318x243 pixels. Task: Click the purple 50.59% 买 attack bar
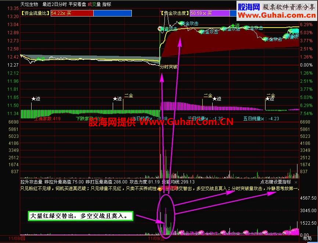coord(210,13)
